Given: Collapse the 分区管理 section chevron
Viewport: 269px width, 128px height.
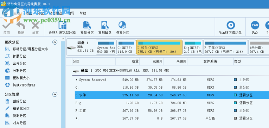Looking at the screenshot, I should pos(55,94).
